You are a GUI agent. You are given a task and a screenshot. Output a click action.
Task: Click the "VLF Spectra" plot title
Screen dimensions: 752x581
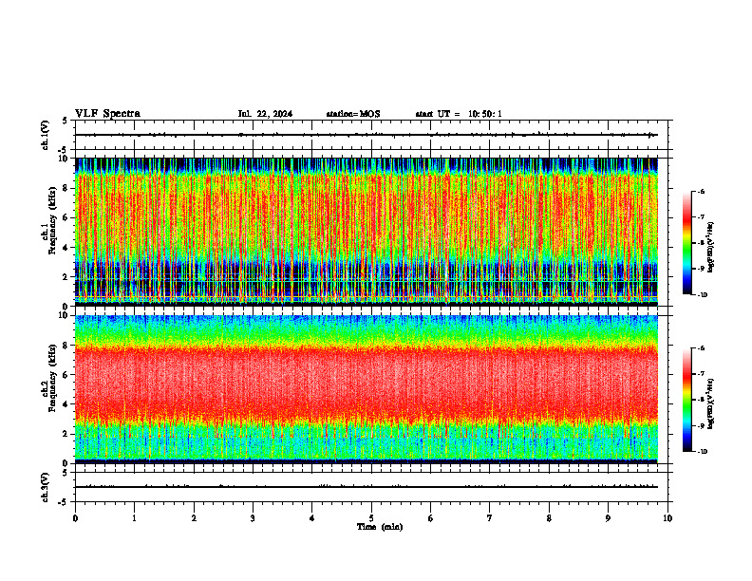coord(107,114)
